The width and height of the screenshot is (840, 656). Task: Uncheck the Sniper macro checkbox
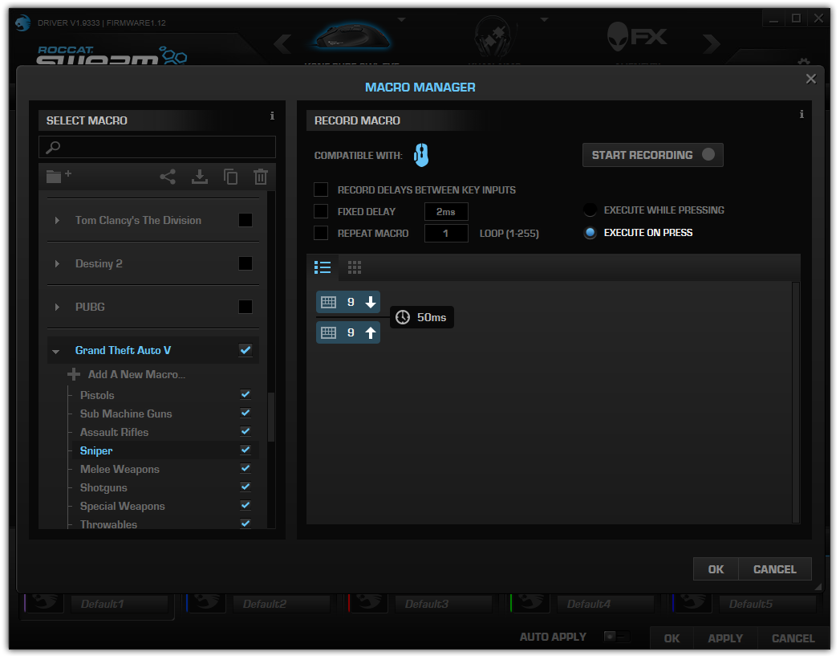click(x=246, y=450)
